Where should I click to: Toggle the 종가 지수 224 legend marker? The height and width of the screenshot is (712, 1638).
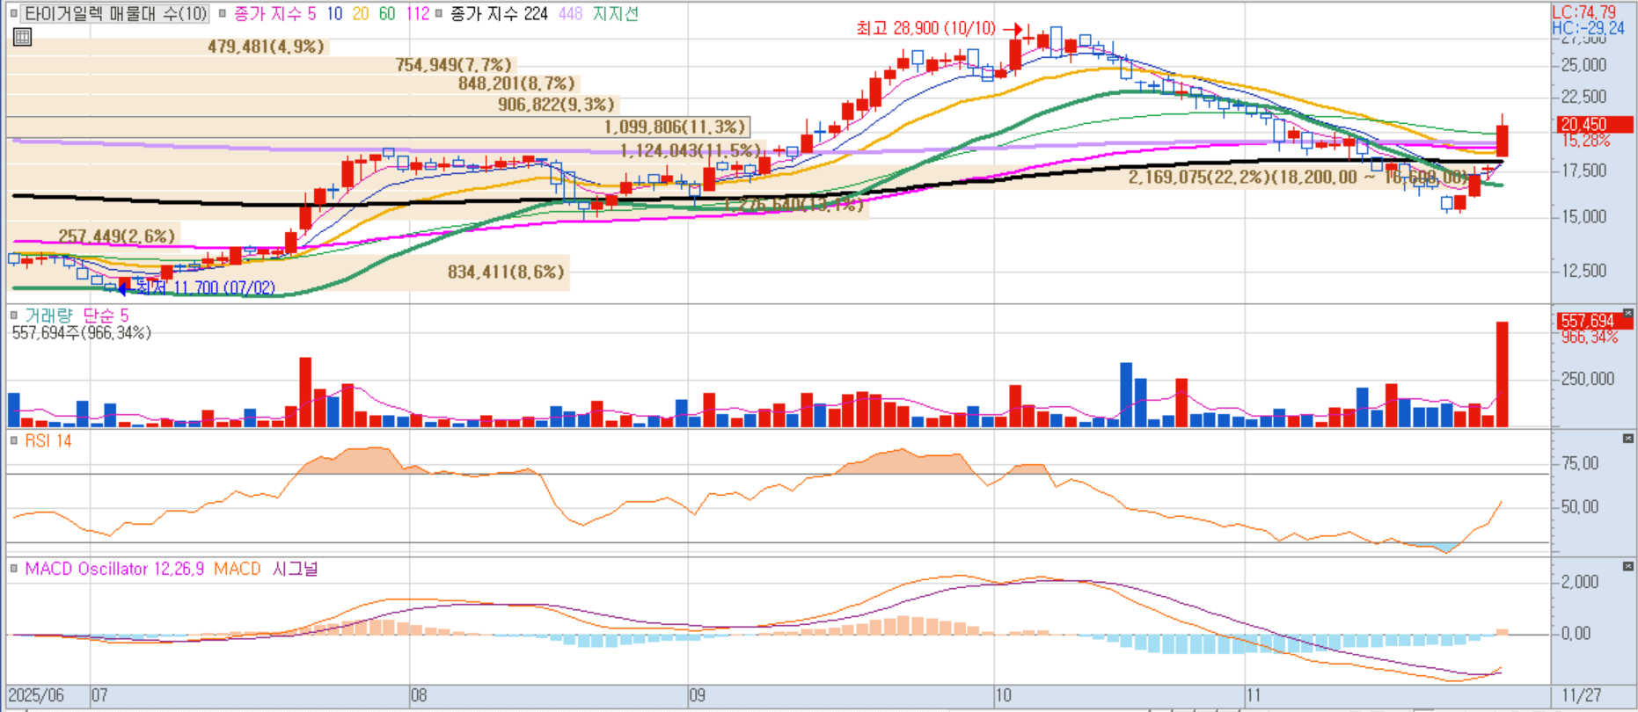coord(438,14)
